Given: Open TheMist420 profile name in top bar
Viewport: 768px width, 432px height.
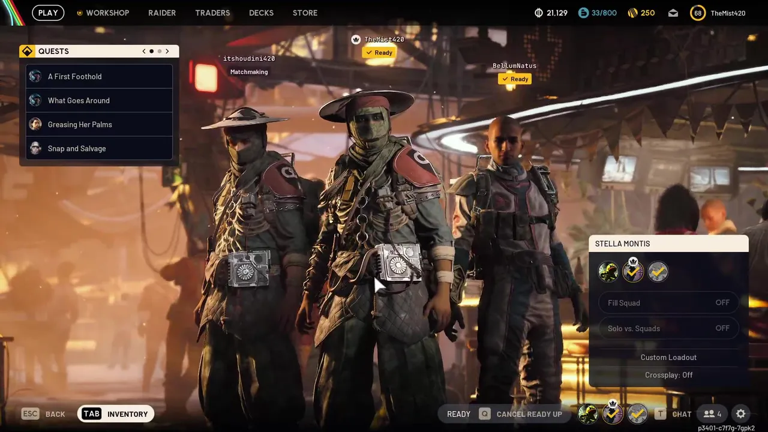Looking at the screenshot, I should click(x=728, y=13).
